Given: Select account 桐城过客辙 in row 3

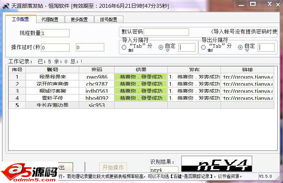Looking at the screenshot, I should (52, 91).
